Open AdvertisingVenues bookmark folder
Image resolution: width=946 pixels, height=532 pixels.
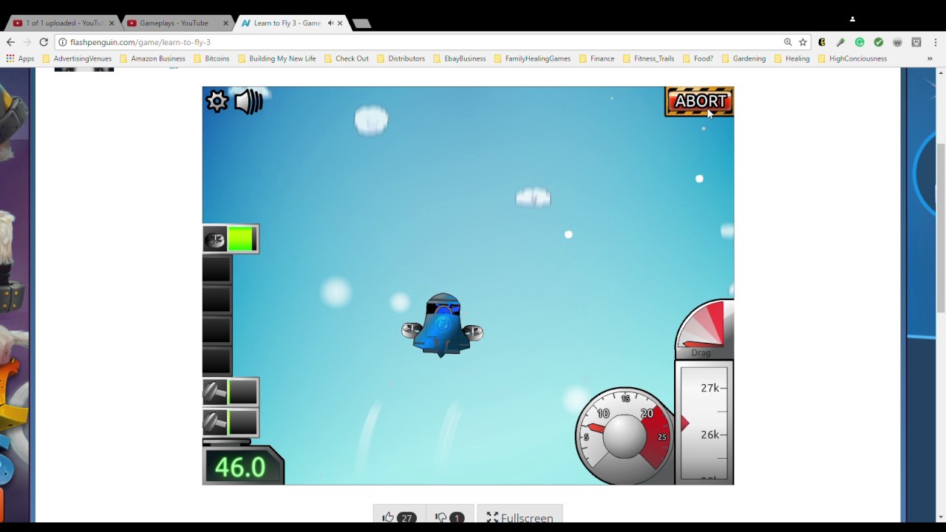pos(77,58)
